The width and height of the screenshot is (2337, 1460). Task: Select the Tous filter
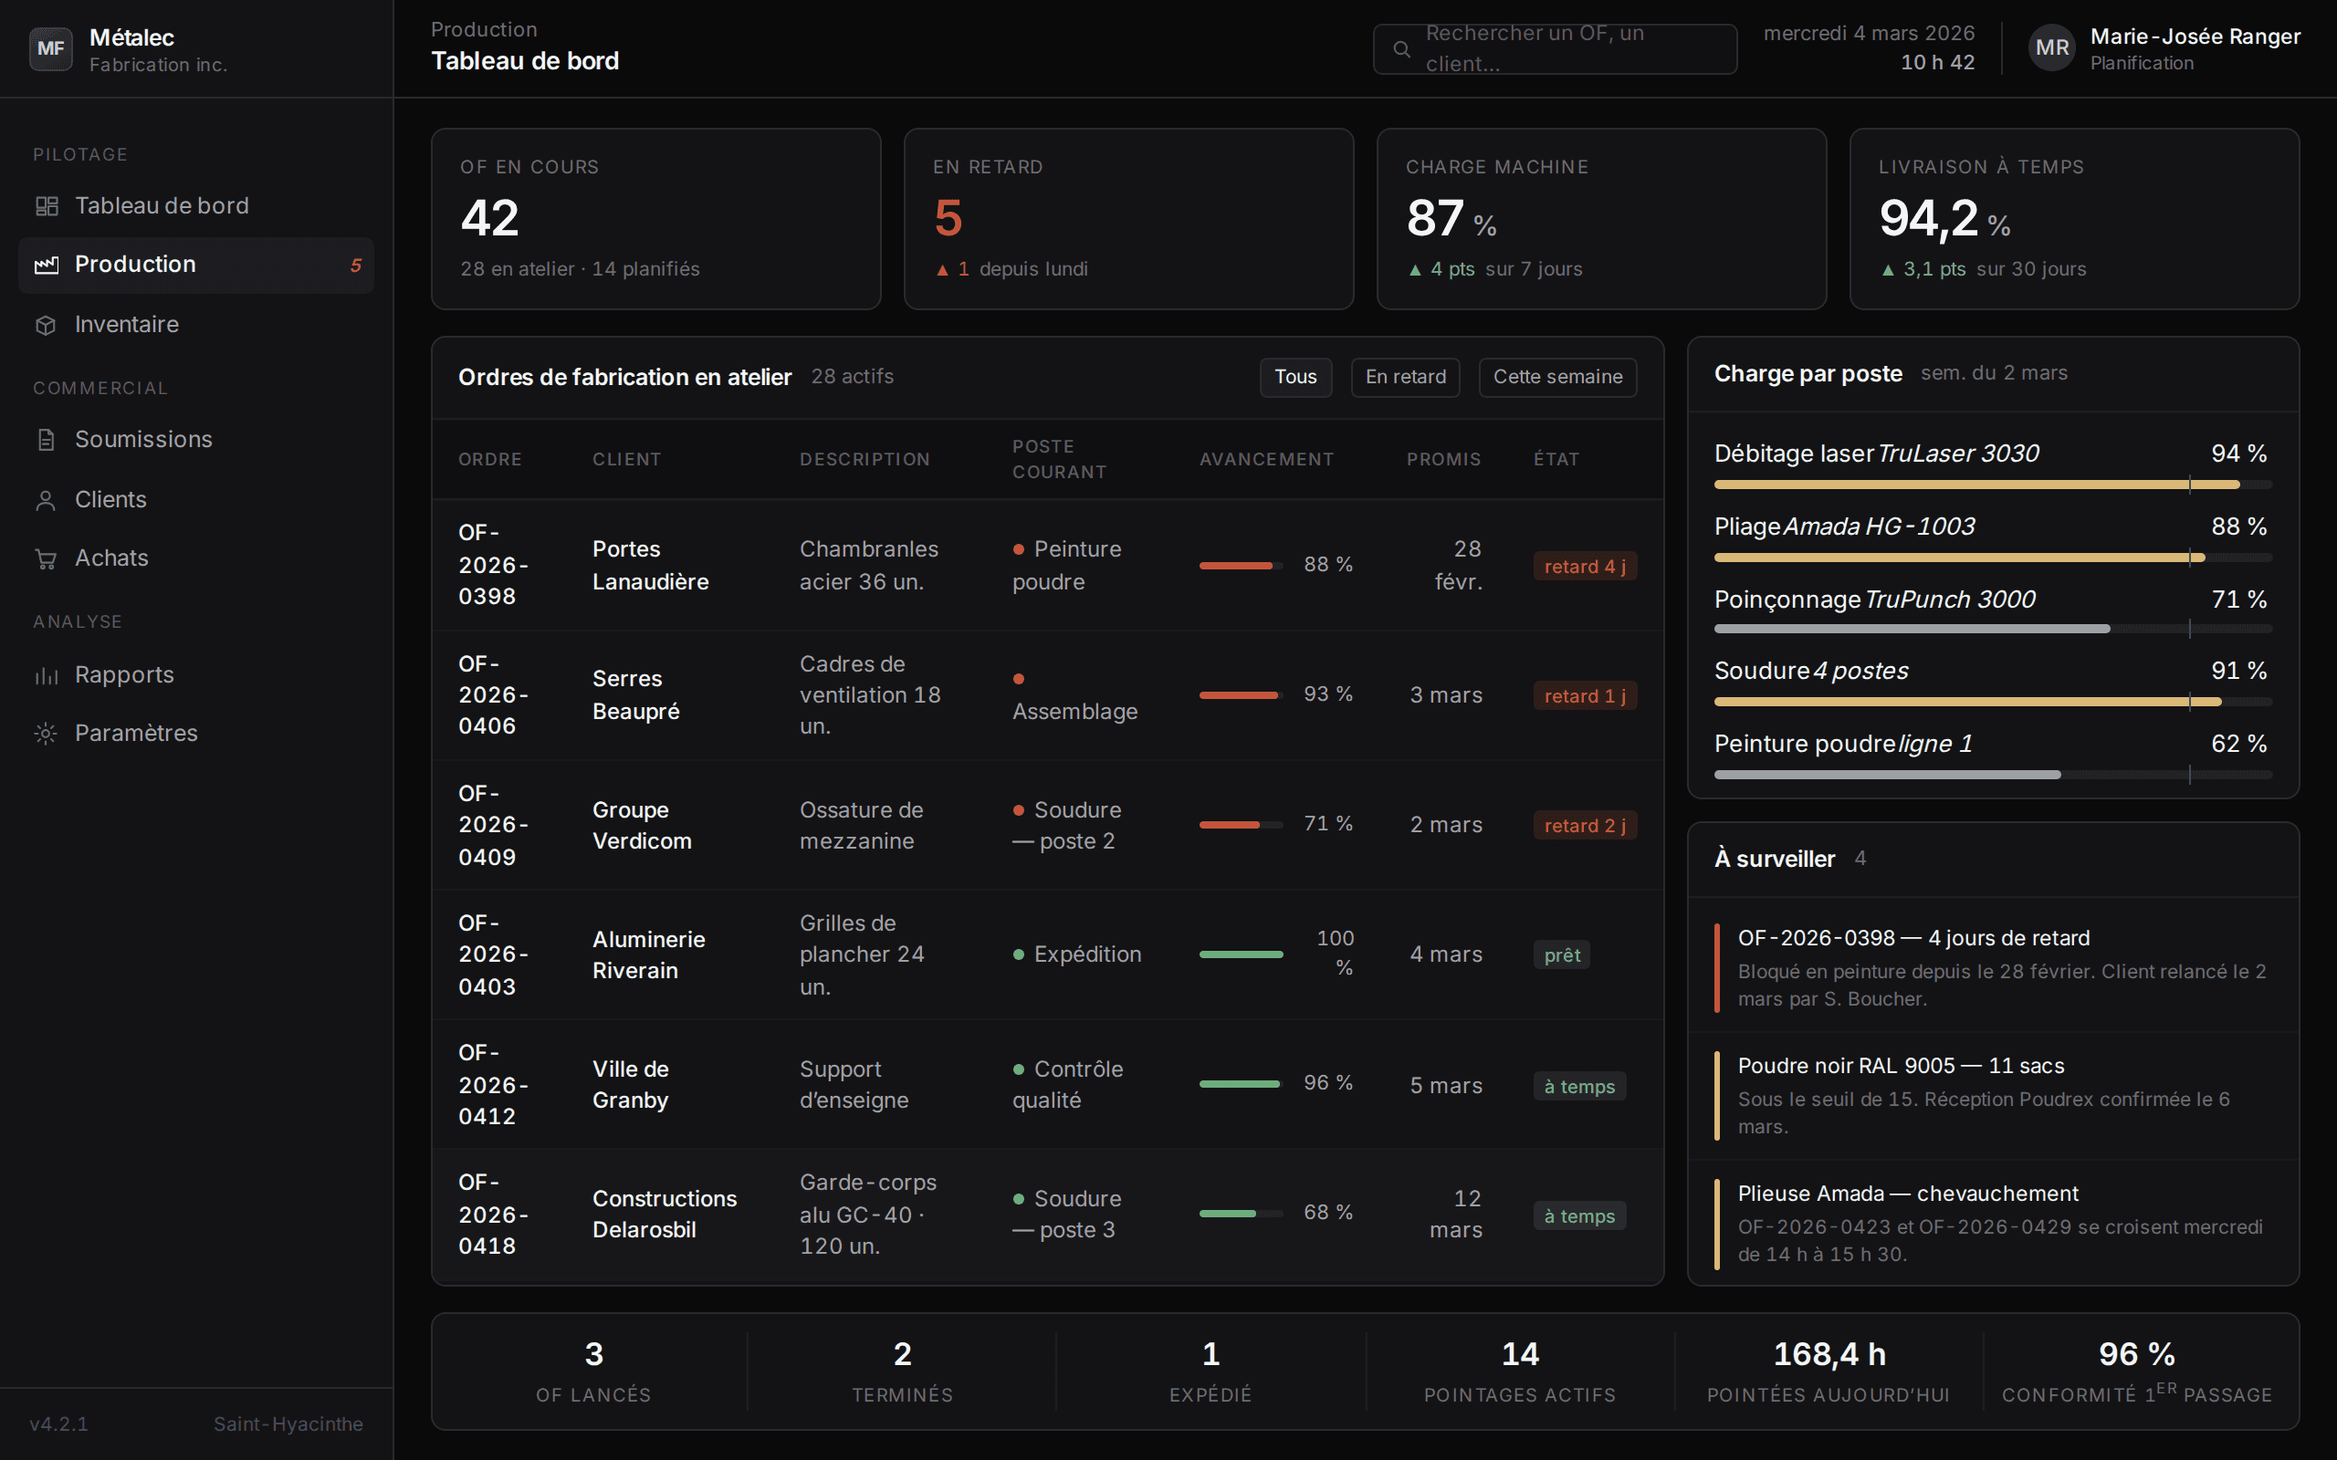[x=1295, y=377]
